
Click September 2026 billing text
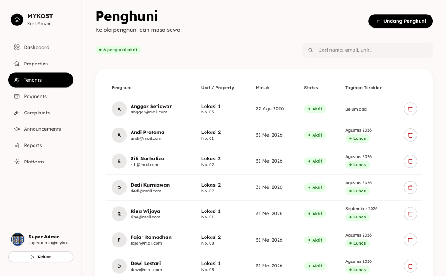point(361,209)
